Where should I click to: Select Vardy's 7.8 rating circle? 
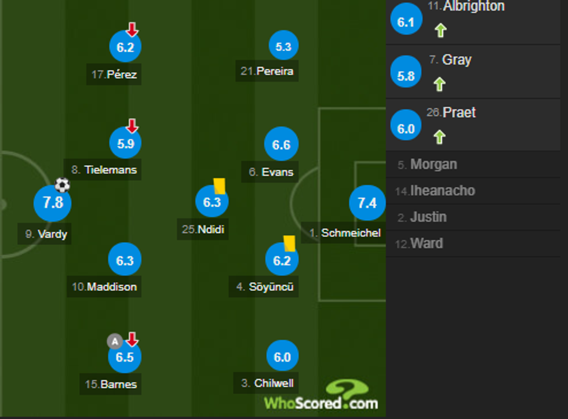[53, 203]
